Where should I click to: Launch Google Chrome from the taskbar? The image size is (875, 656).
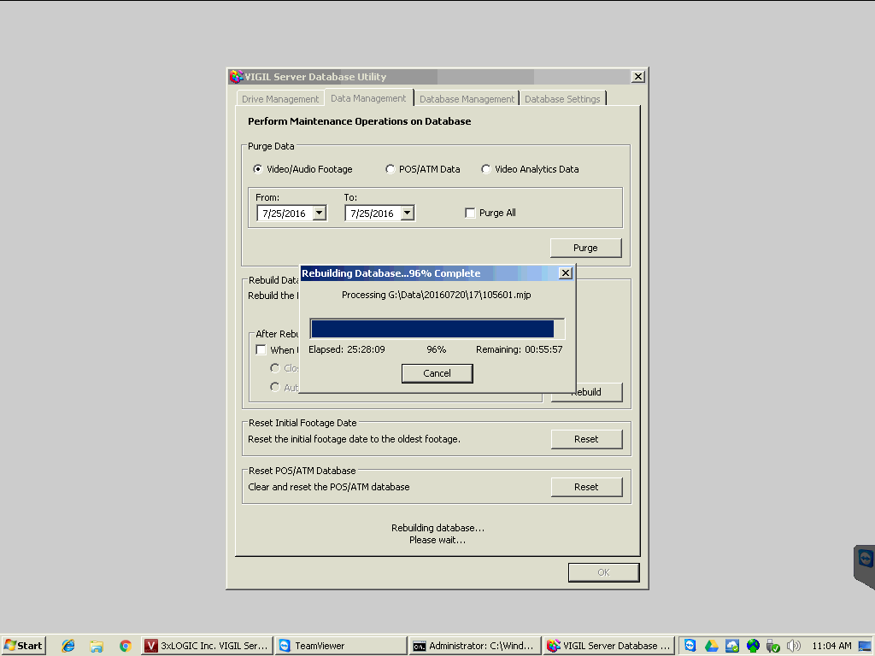(x=125, y=646)
